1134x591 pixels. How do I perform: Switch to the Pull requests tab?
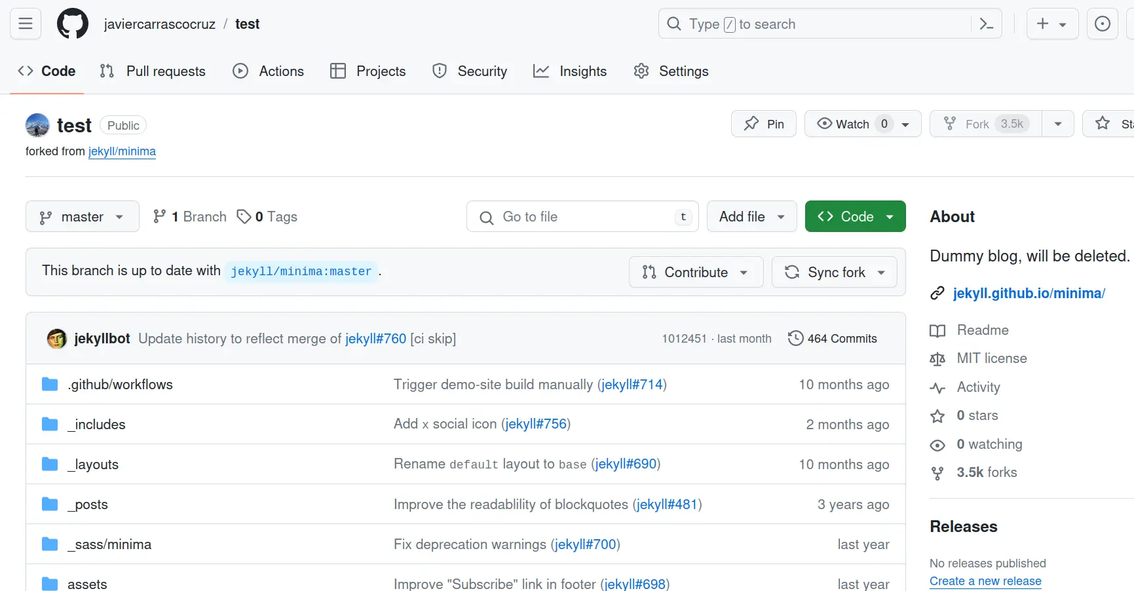tap(153, 71)
